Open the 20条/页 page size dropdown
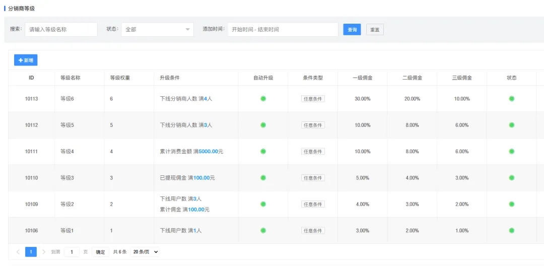Viewport: 544px width, 266px height. point(145,252)
